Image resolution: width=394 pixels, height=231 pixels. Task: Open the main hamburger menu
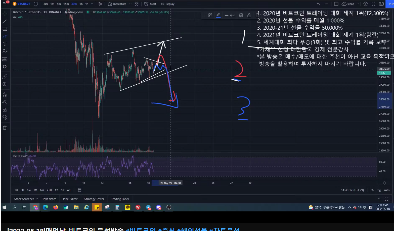pos(5,4)
